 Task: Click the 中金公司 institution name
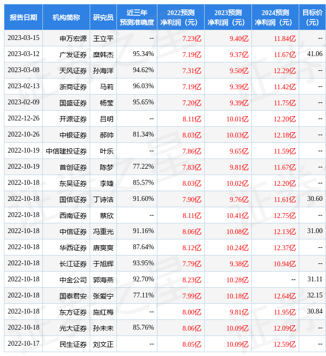pos(73,280)
